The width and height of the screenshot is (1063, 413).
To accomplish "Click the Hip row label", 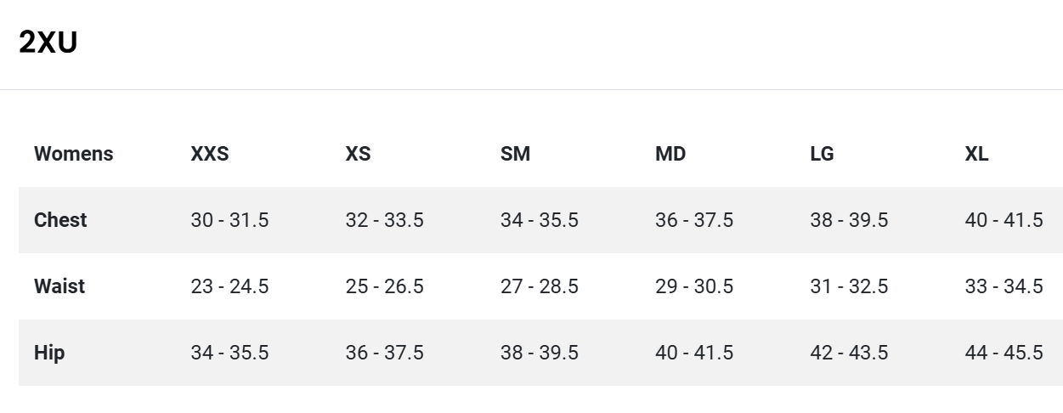I will click(49, 353).
